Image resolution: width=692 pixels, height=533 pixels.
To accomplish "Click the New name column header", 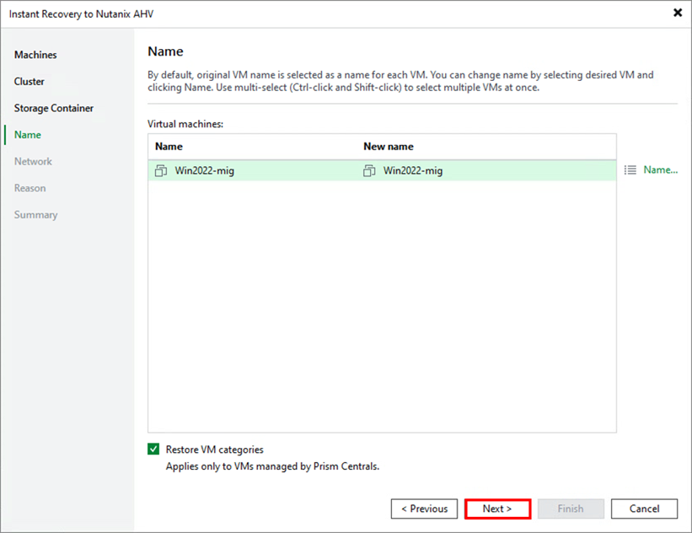I will [389, 146].
